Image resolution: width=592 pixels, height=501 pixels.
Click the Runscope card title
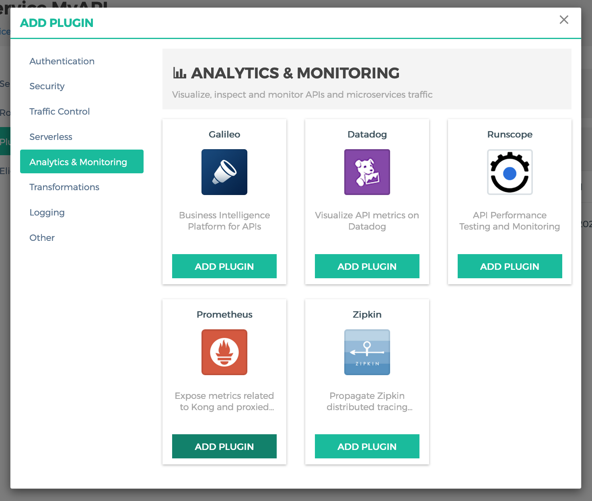pos(510,134)
